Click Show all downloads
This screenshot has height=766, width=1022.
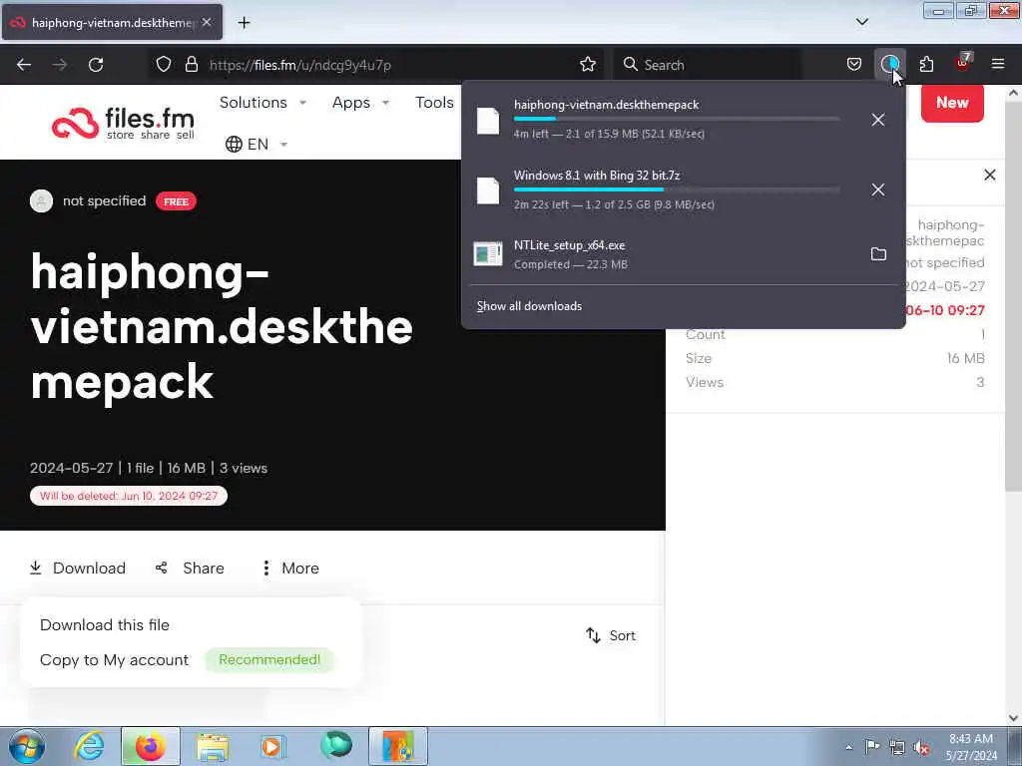point(529,306)
